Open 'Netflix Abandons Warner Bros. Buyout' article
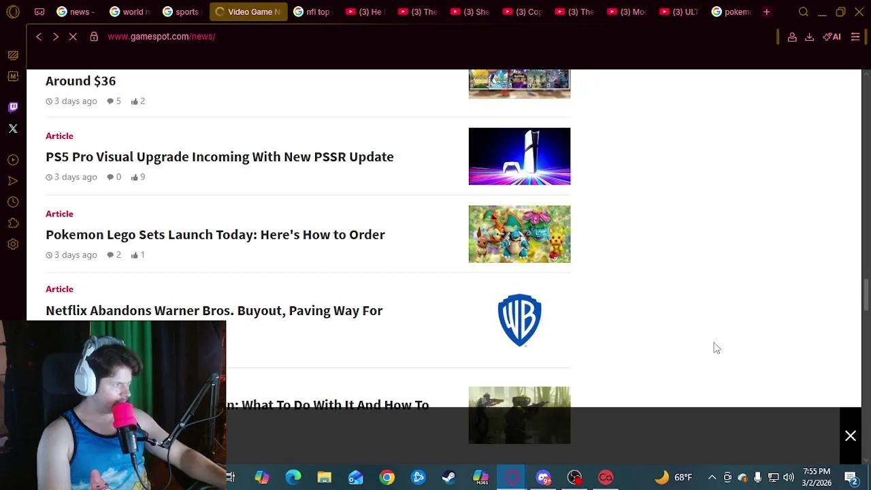 pyautogui.click(x=214, y=310)
